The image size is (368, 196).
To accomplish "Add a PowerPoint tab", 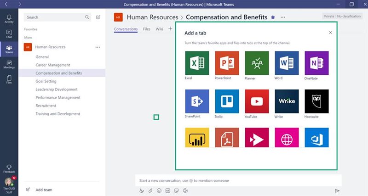I will [x=227, y=63].
